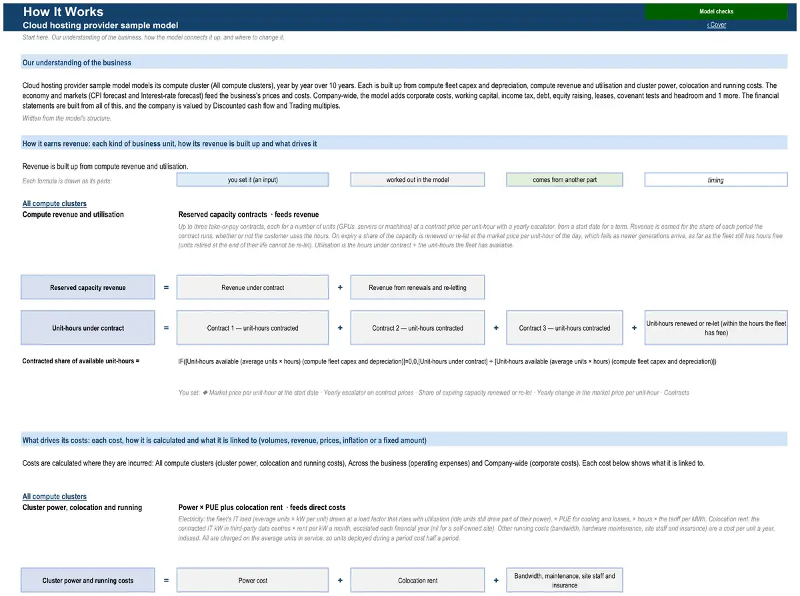Select 'Power × PUE plus colocation rent' heading
This screenshot has height=596, width=800.
pyautogui.click(x=262, y=507)
